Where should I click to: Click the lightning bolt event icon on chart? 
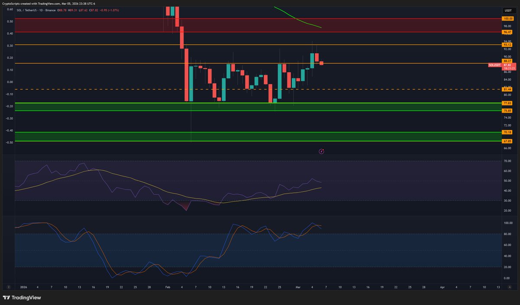(x=322, y=151)
